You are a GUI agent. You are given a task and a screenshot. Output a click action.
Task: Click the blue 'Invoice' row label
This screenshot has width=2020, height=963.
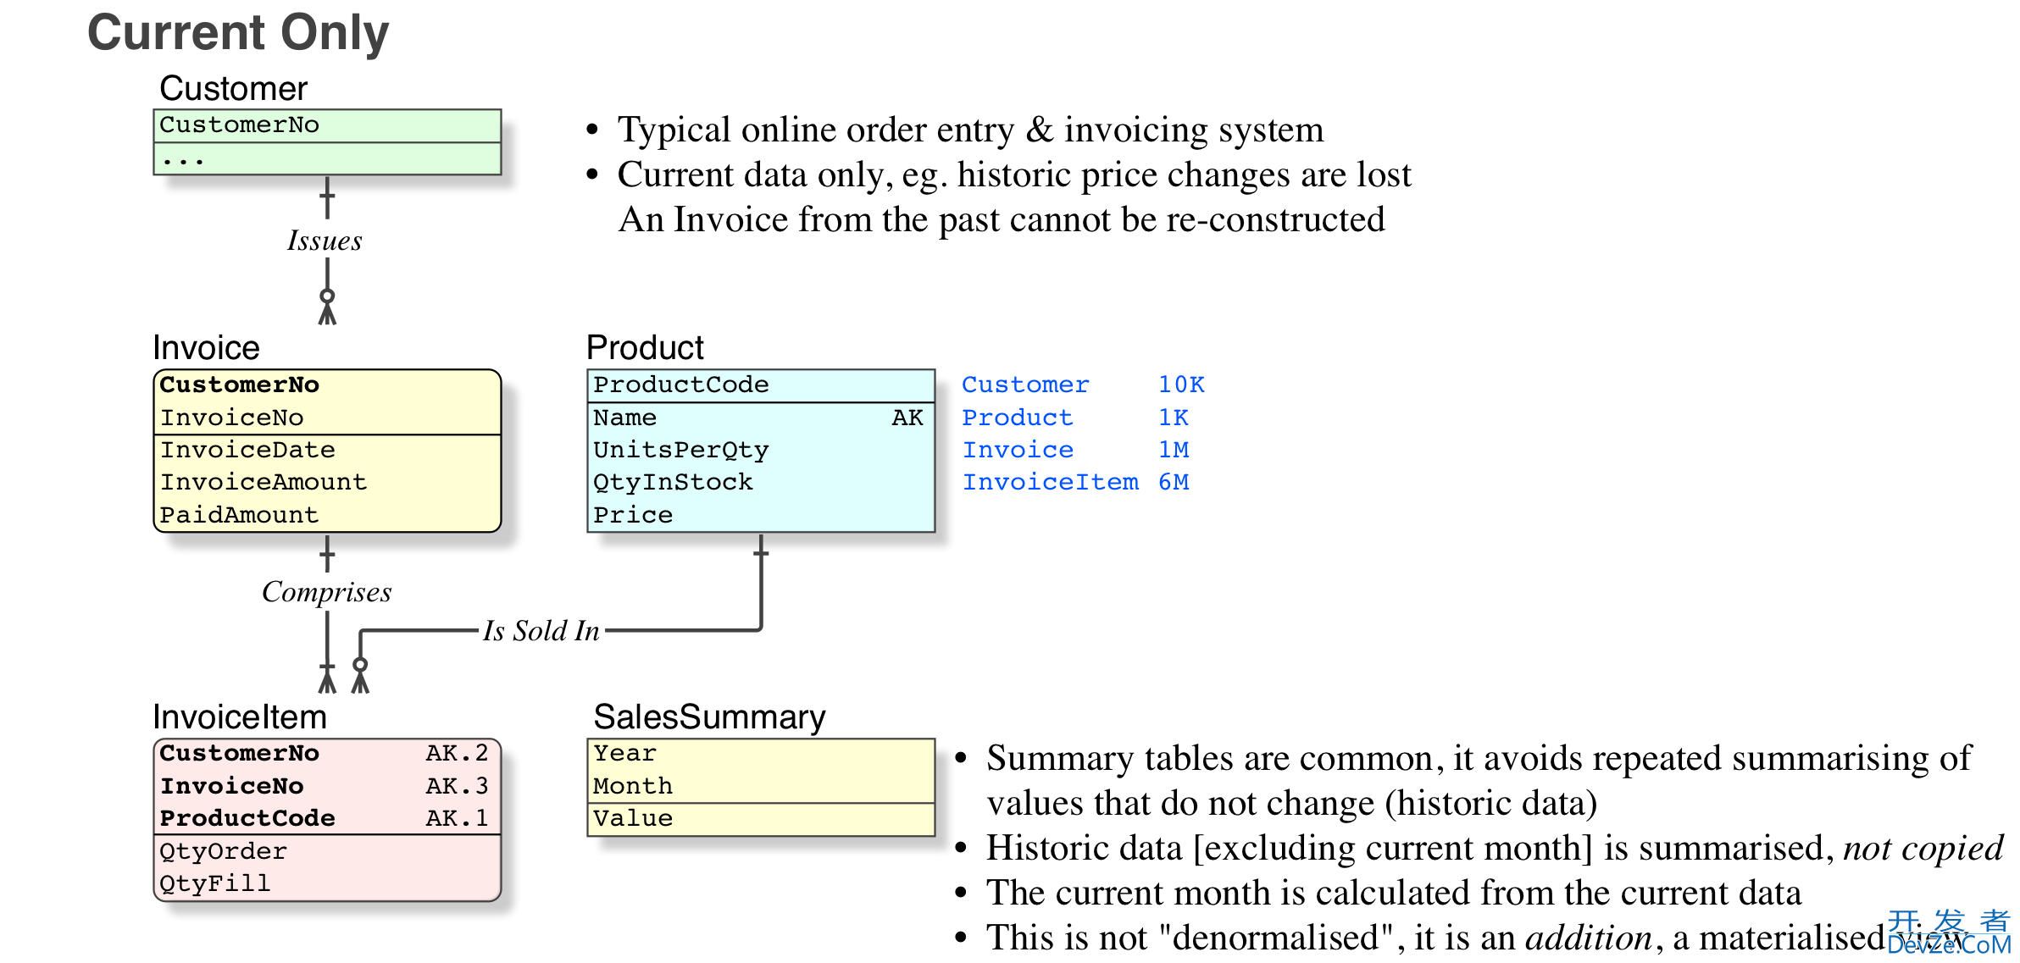coord(1018,450)
